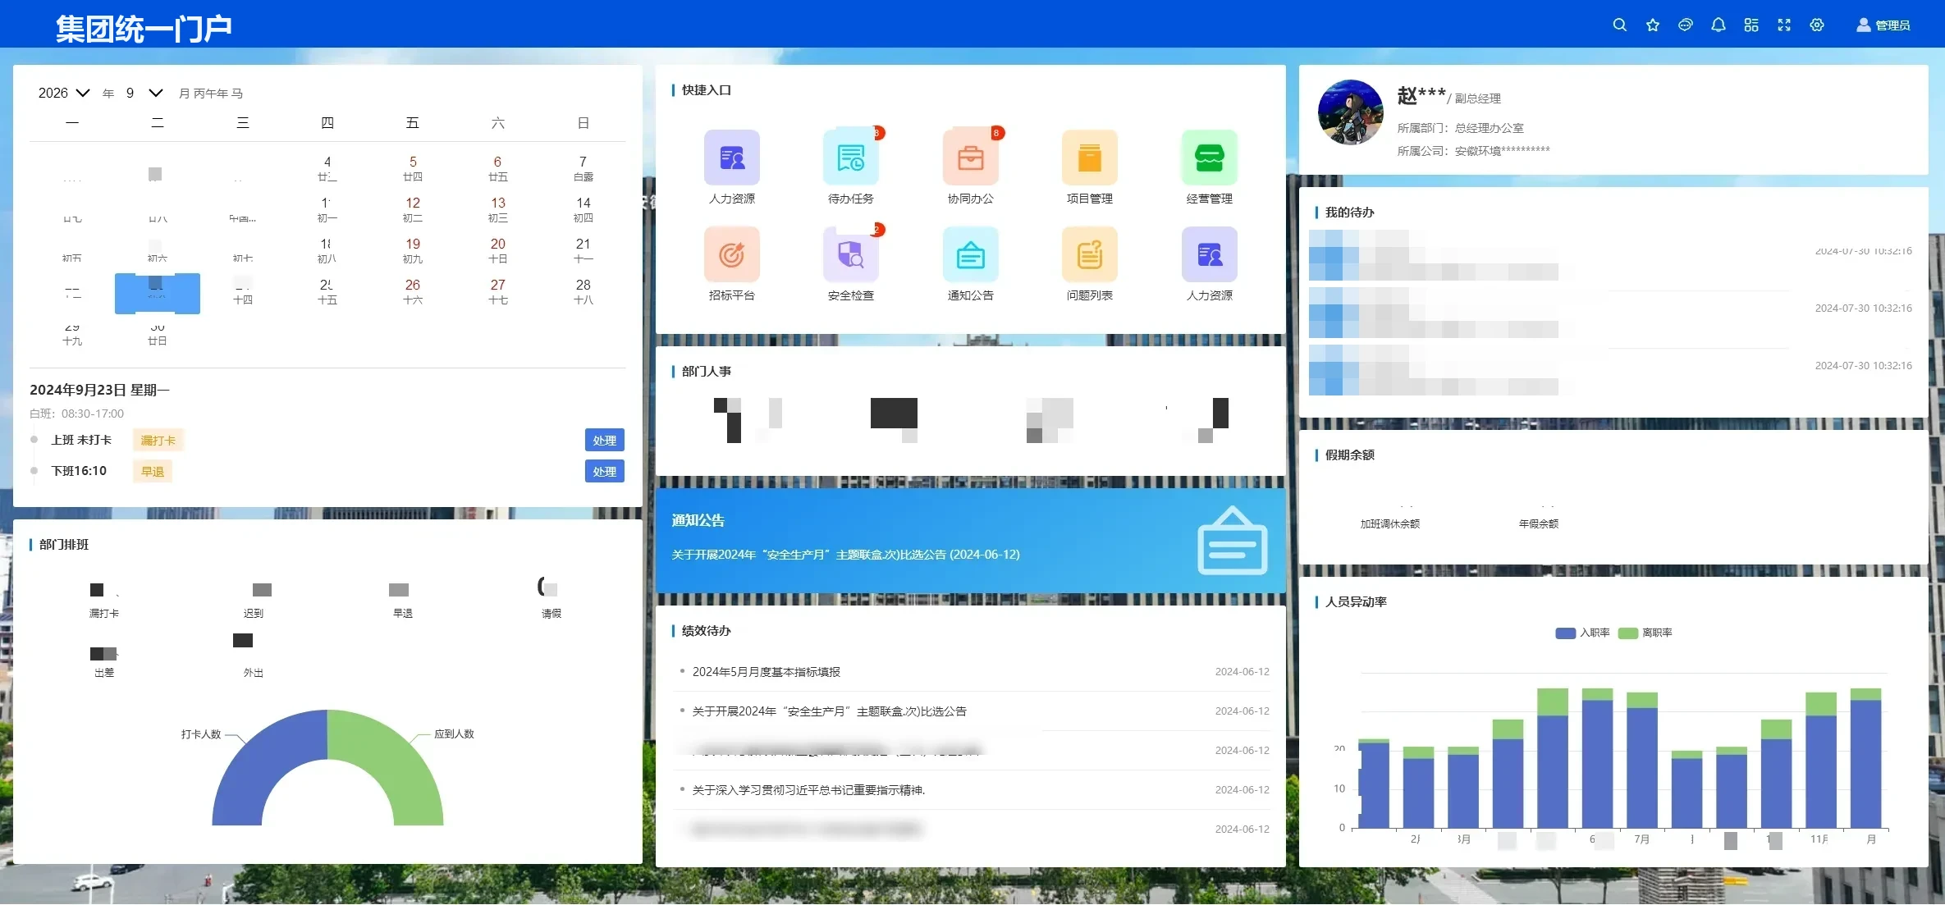
Task: Click the 集团统一门户 portal title
Action: coord(144,29)
